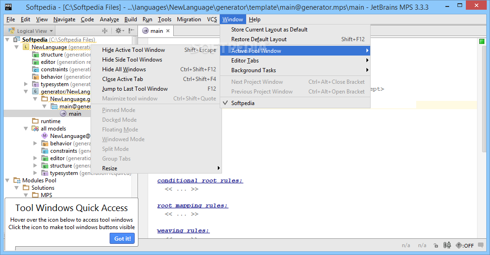The image size is (490, 255).
Task: Collapse the NewLanguage tree node
Action: [17, 47]
